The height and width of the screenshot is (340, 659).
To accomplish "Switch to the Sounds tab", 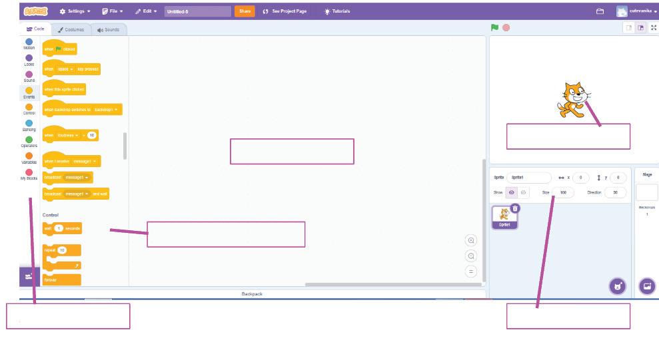I will [x=109, y=30].
